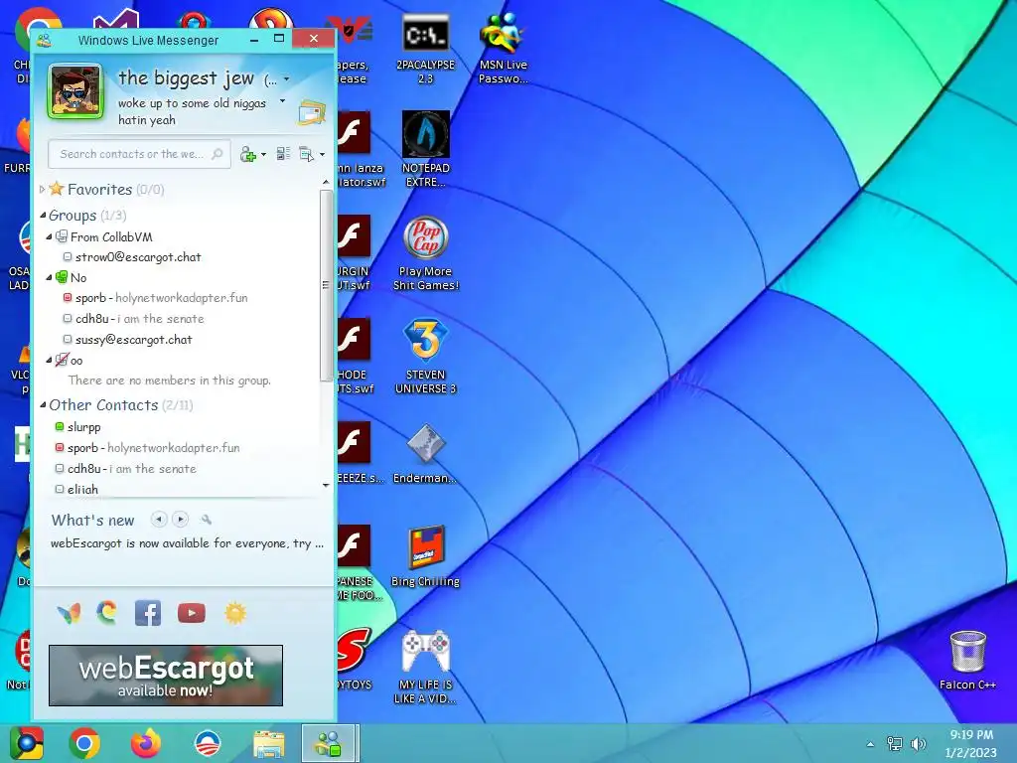This screenshot has height=763, width=1017.
Task: Open the Add a contact dropdown arrow
Action: tap(263, 154)
